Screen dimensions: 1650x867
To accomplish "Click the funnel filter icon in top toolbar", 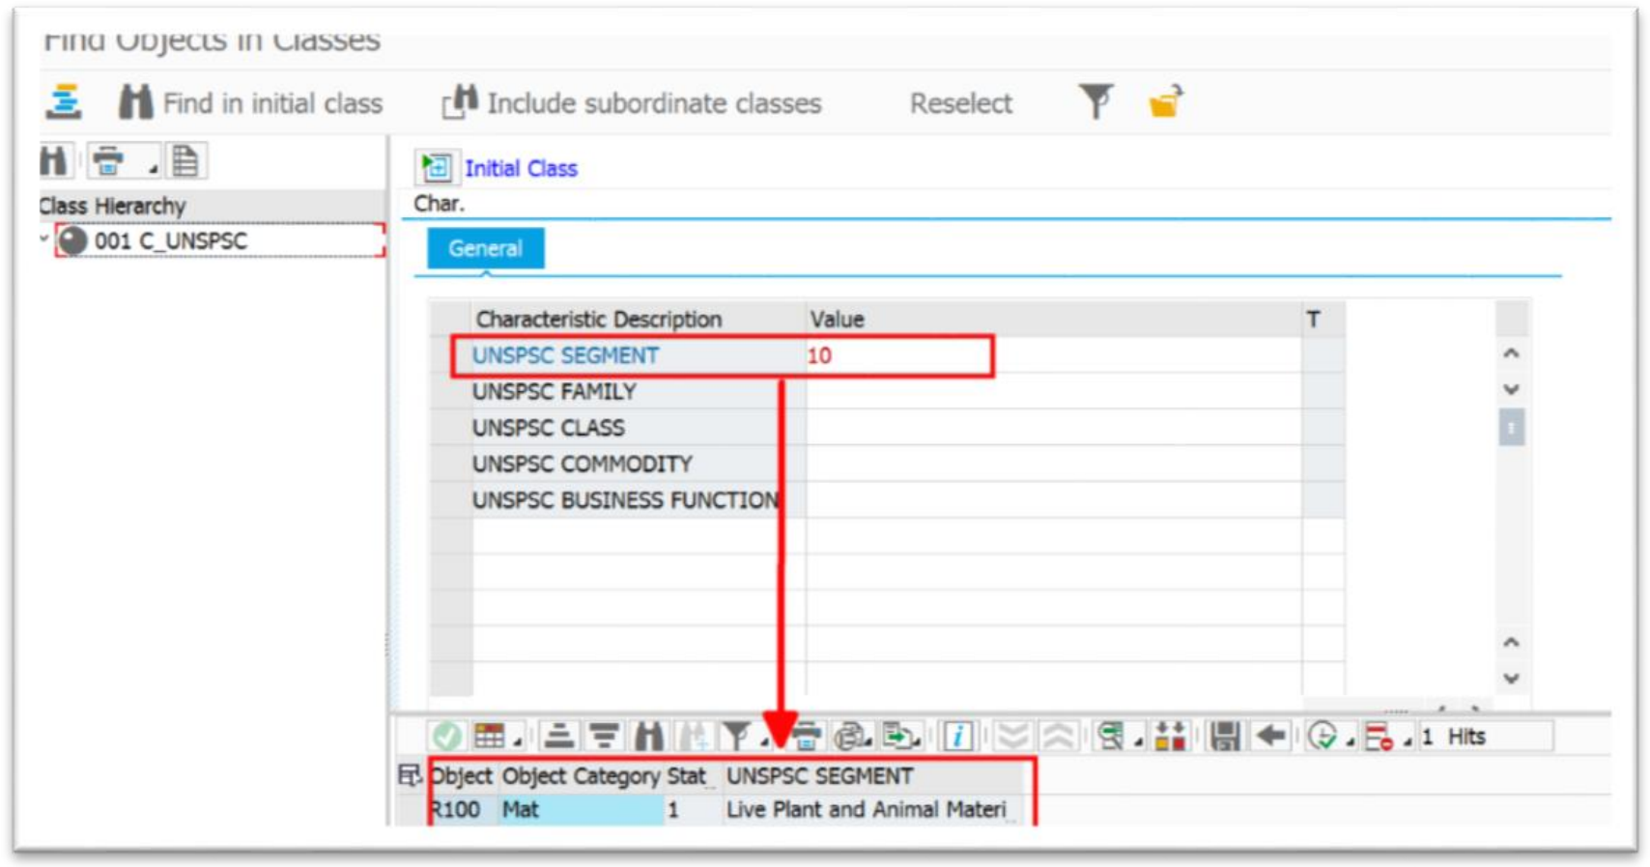I will (x=1095, y=101).
